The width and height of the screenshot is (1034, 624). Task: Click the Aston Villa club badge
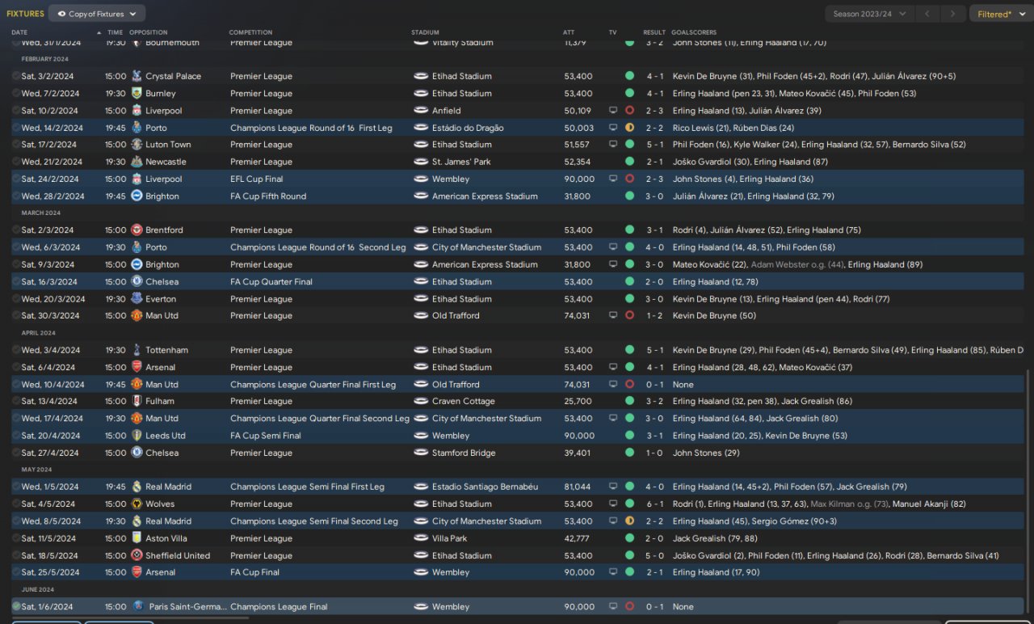pyautogui.click(x=137, y=538)
